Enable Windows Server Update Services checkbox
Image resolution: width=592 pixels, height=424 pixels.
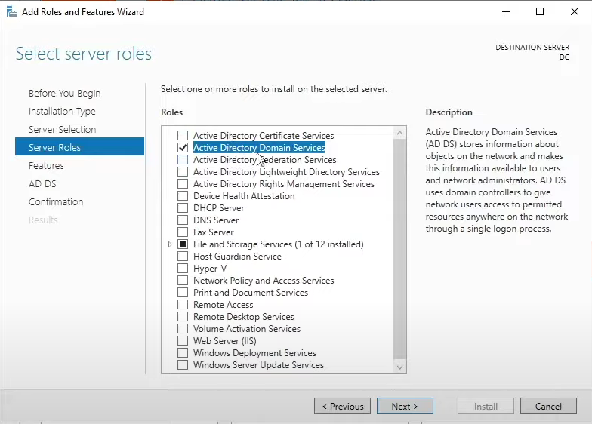183,365
